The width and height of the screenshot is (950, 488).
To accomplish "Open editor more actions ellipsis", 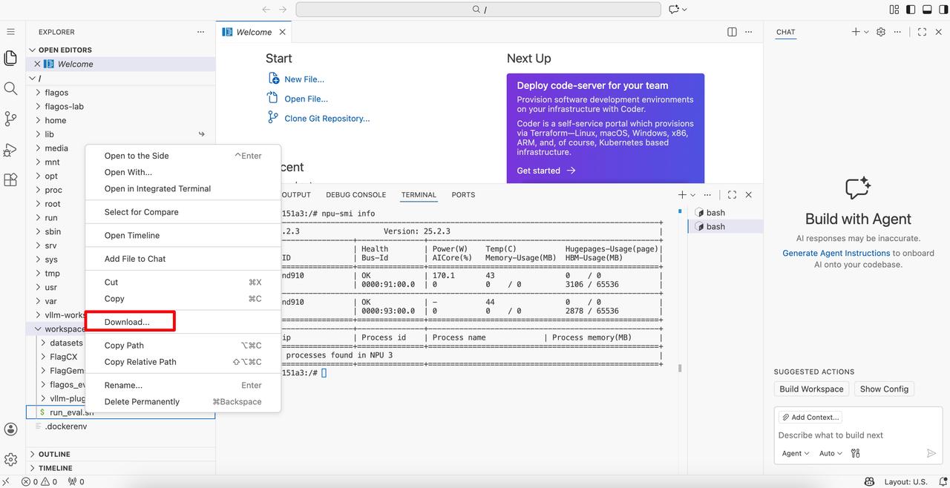I will [x=749, y=32].
